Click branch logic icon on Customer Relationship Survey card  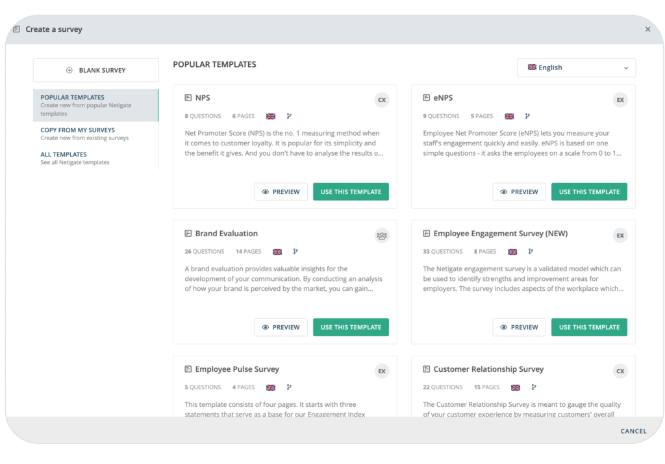point(534,387)
